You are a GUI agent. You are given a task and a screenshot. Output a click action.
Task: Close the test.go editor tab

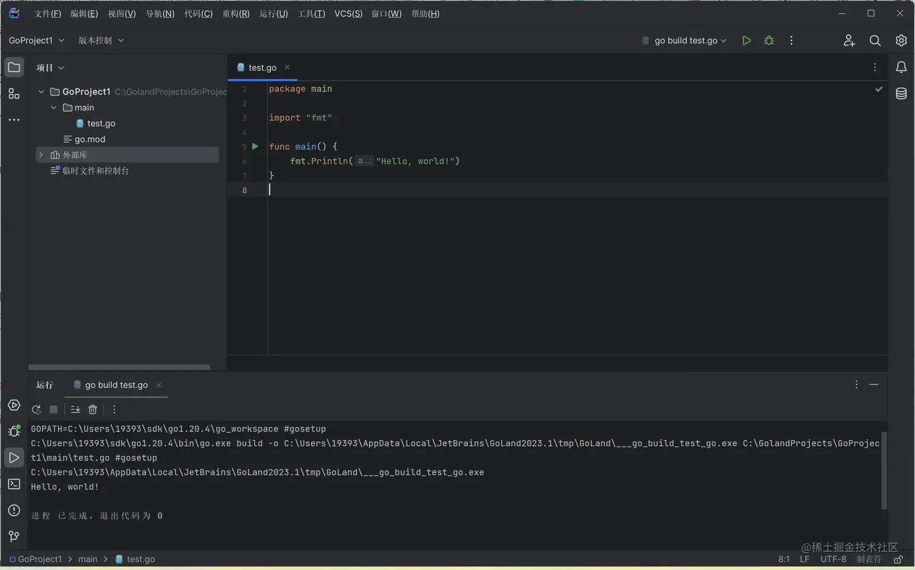point(287,67)
